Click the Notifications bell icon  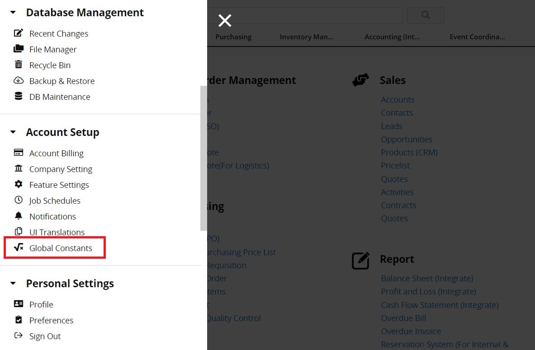coord(19,216)
